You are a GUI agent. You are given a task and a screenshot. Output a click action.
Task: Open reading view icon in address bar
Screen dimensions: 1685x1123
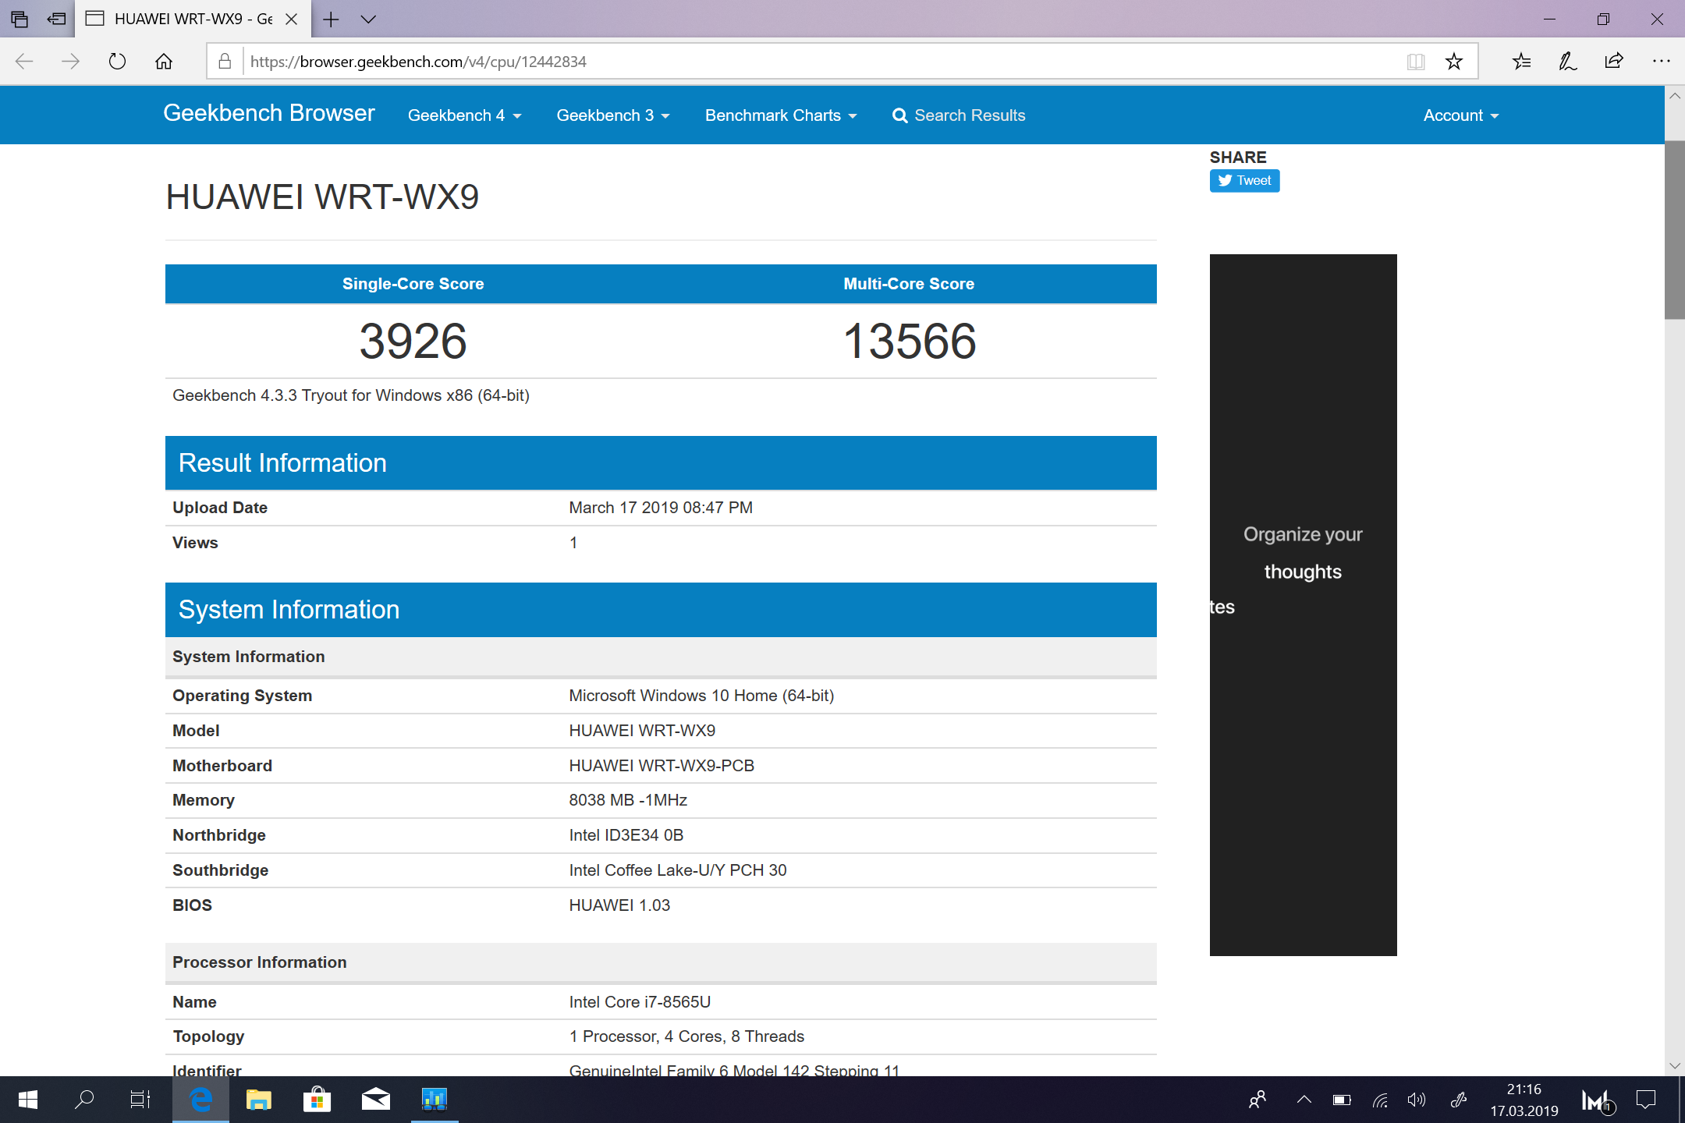1416,62
